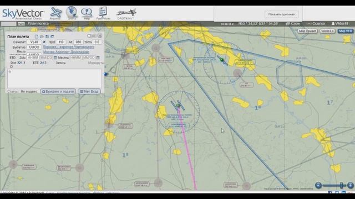Open the local time calendar icon
This screenshot has height=199, width=355.
click(98, 57)
